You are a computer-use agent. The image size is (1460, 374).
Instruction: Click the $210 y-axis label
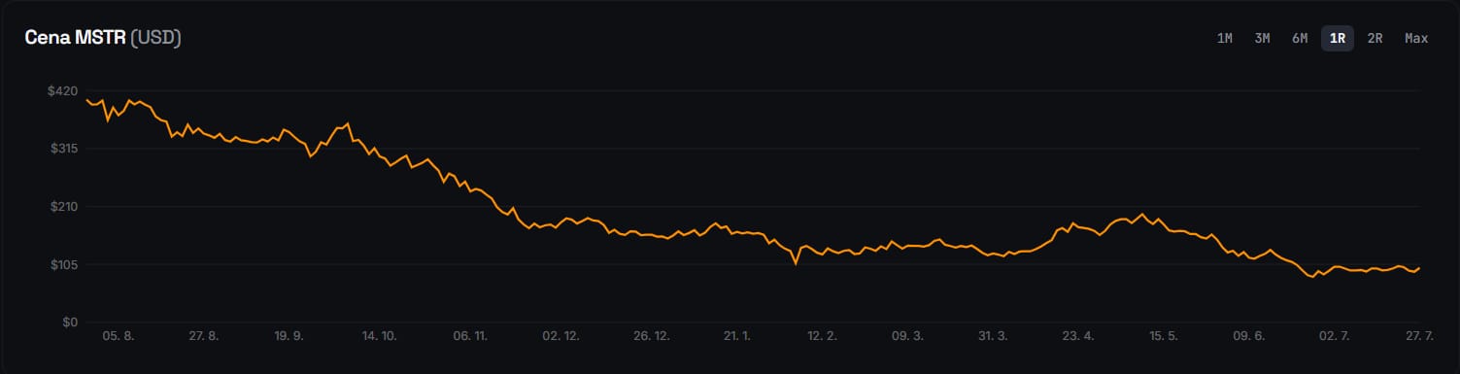click(63, 206)
